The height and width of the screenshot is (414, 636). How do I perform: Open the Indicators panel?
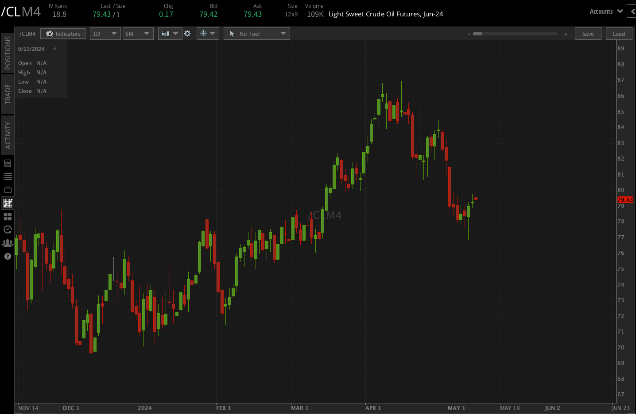click(62, 33)
